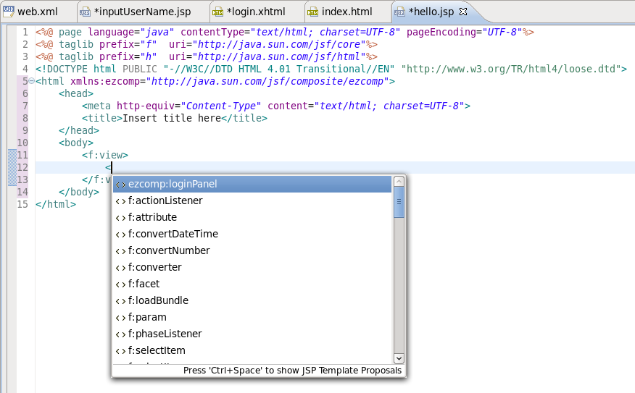The image size is (635, 393).
Task: Open the *inputUserName.jsp tab
Action: tap(142, 12)
